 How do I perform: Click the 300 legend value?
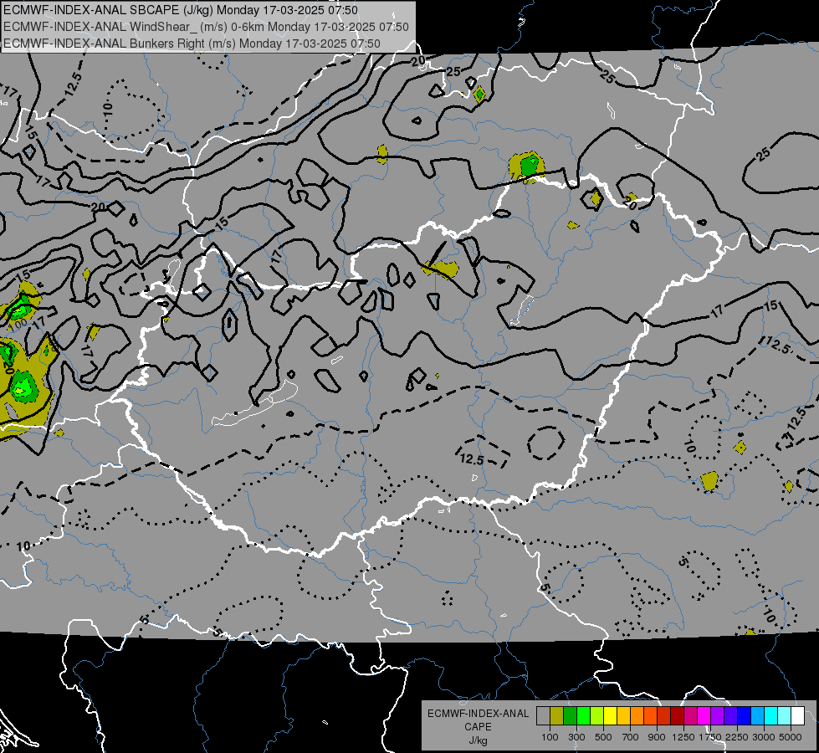576,737
